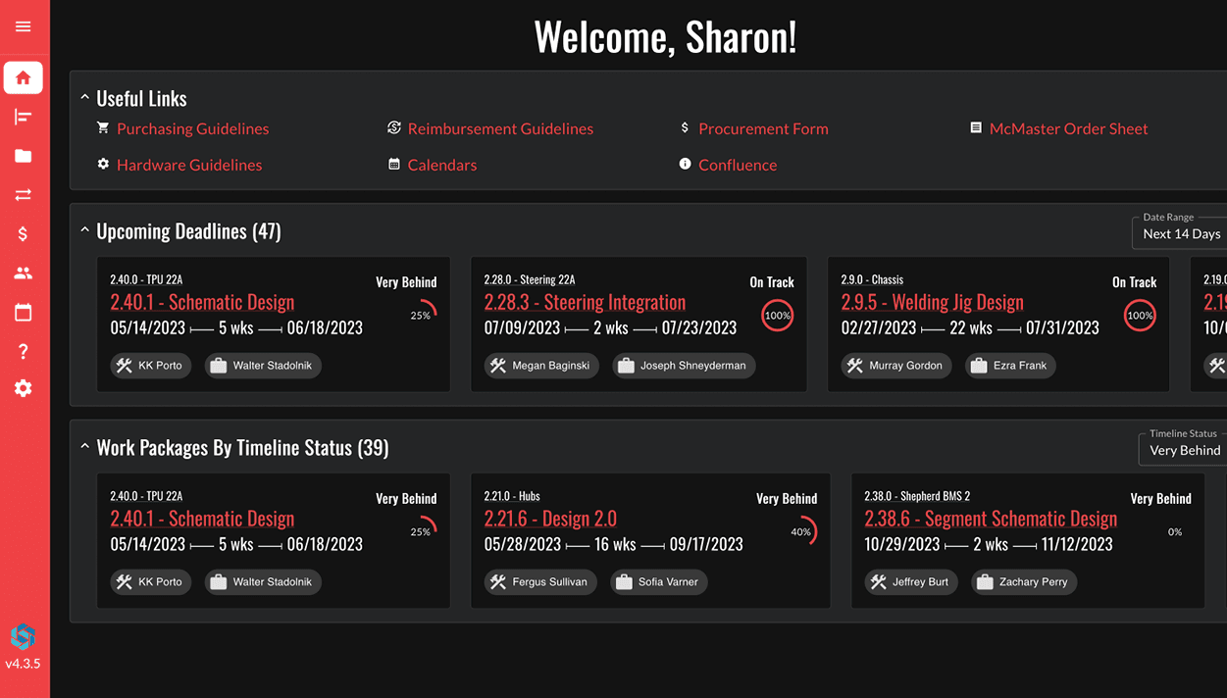This screenshot has height=698, width=1227.
Task: Open the Purchasing Guidelines link
Action: [x=192, y=128]
